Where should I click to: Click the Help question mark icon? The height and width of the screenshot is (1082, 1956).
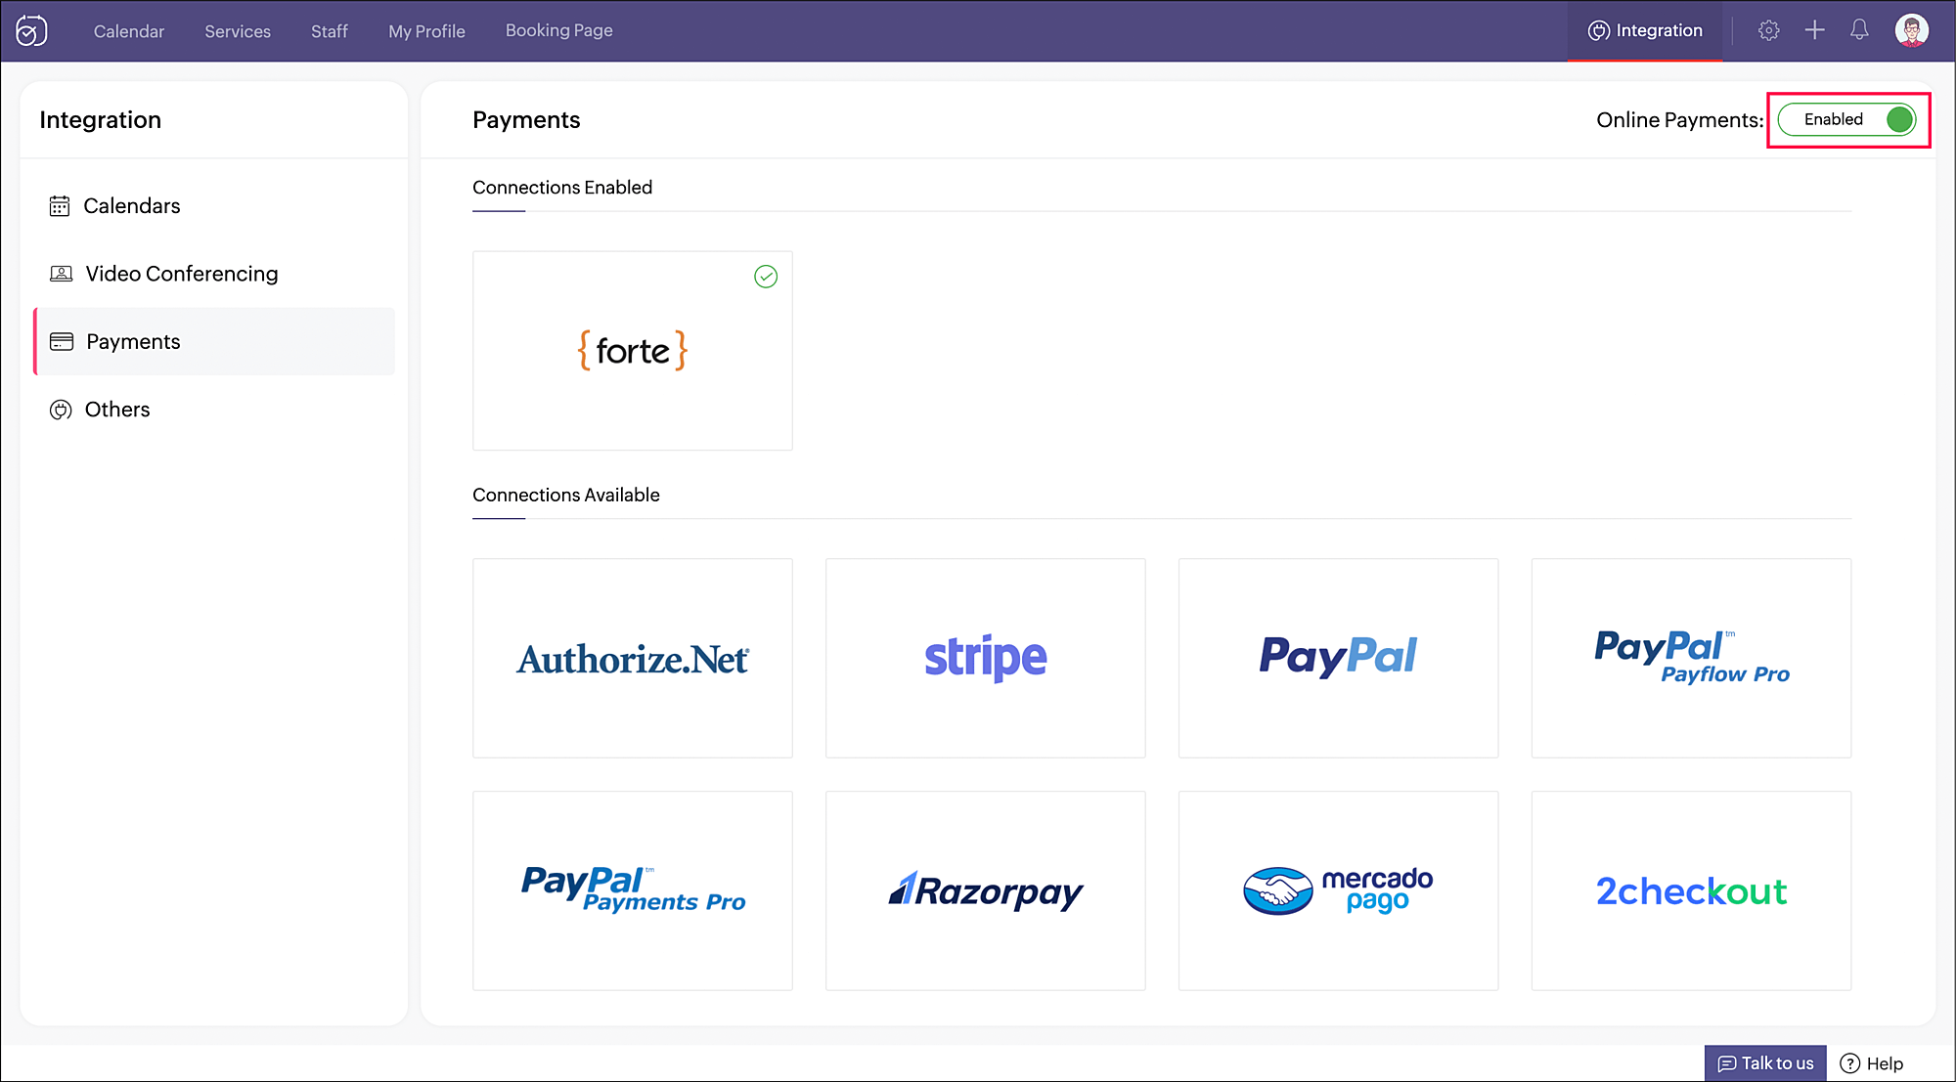pos(1849,1063)
